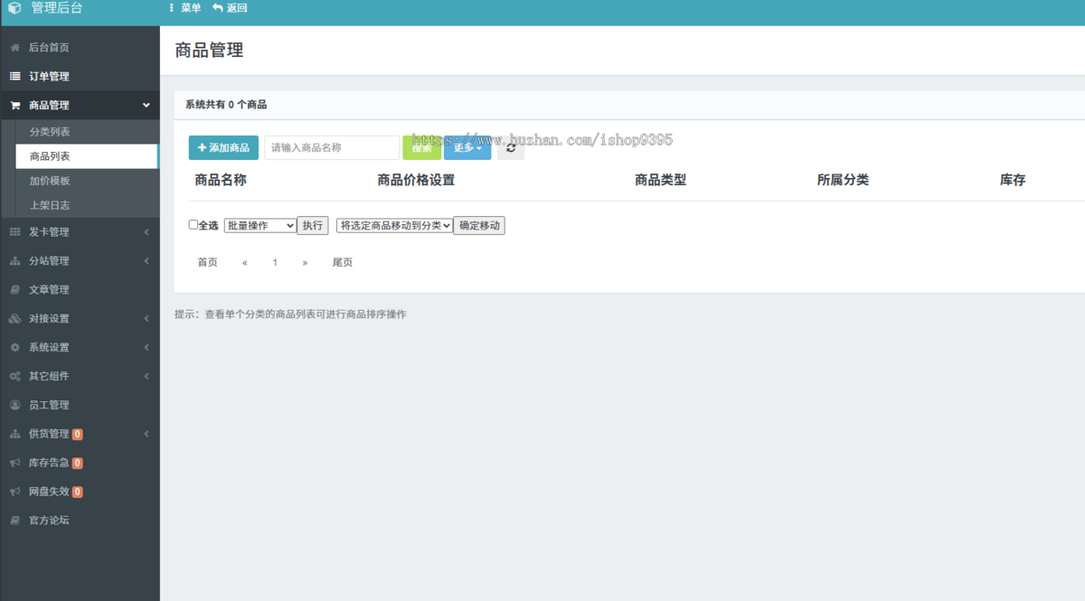This screenshot has height=601, width=1085.
Task: Expand the 其它组件 chevron
Action: pos(146,376)
